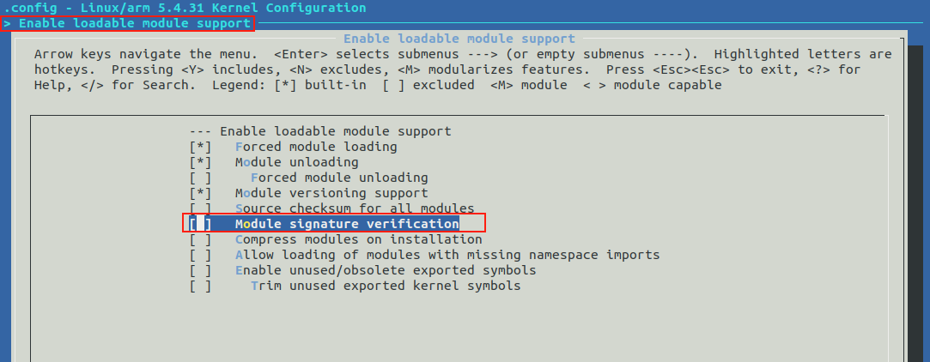Enable Source checksum for all modules checkbox

pyautogui.click(x=200, y=208)
